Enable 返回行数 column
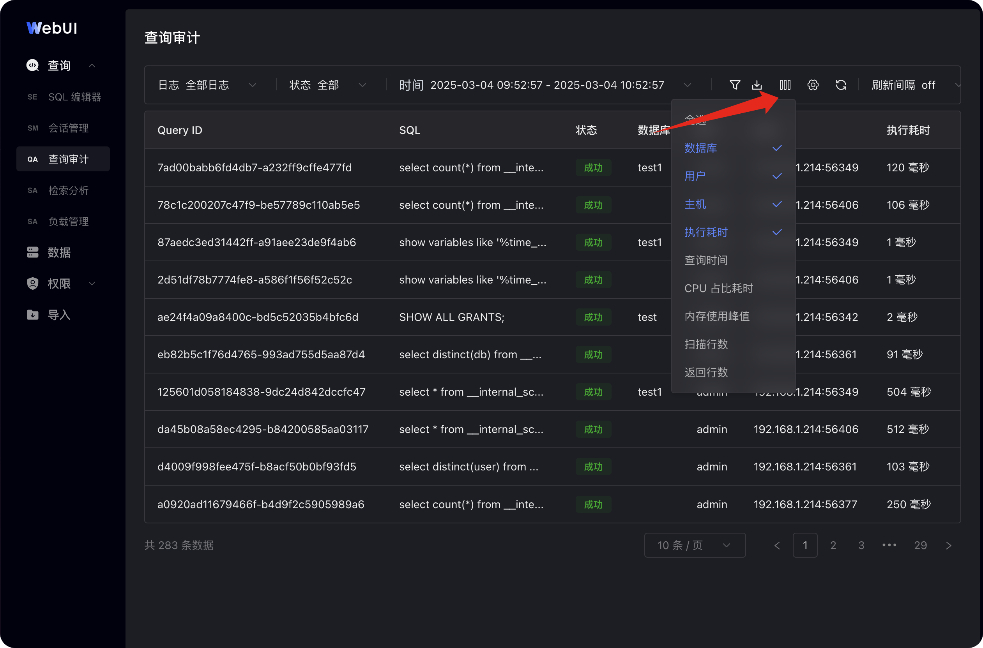 pyautogui.click(x=733, y=372)
